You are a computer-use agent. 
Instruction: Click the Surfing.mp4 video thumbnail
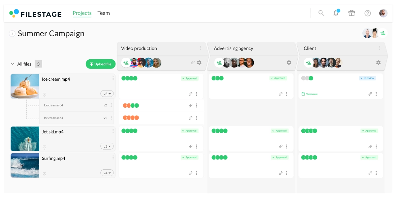click(x=25, y=165)
